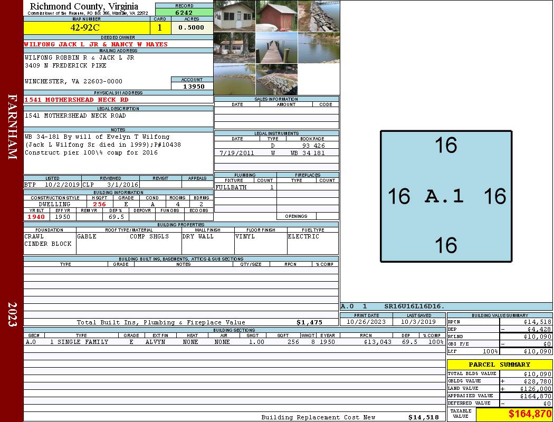Click the red deeded owner name

[x=96, y=44]
